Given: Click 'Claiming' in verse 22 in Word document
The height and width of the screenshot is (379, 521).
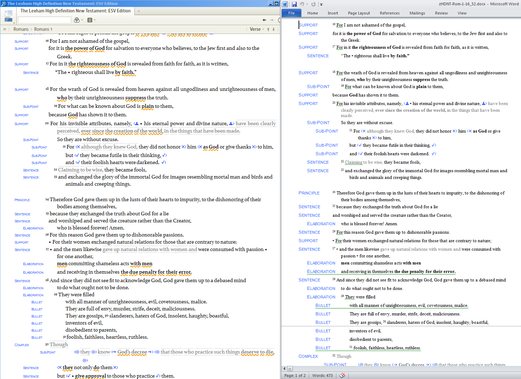Looking at the screenshot, I should [x=353, y=162].
